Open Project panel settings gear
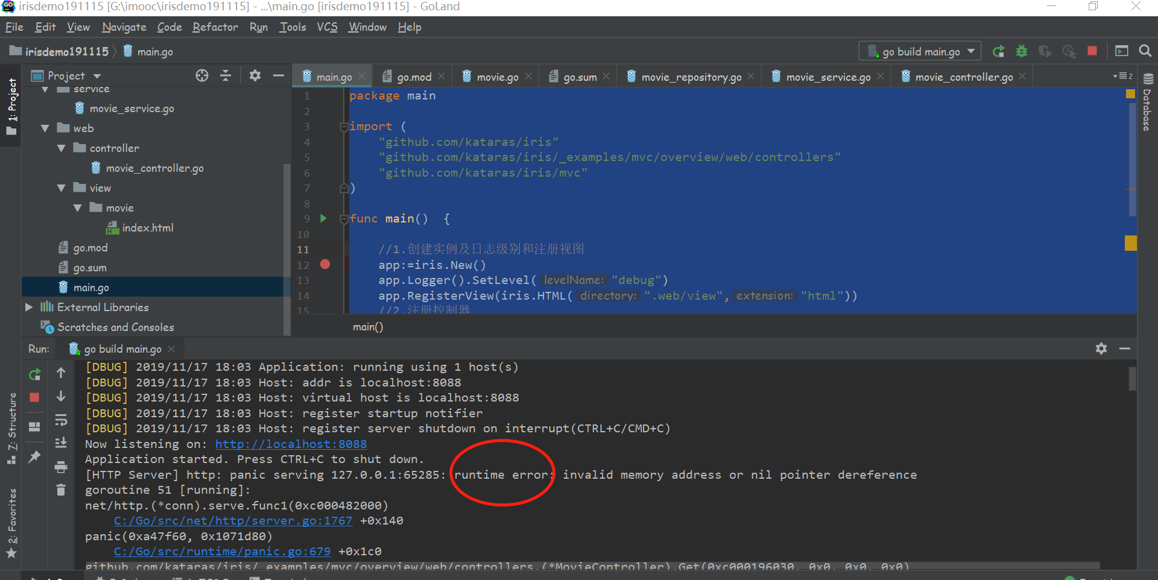The height and width of the screenshot is (580, 1158). tap(255, 75)
